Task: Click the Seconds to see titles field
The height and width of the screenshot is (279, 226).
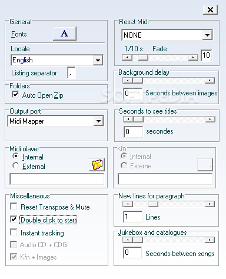Action: tap(133, 132)
